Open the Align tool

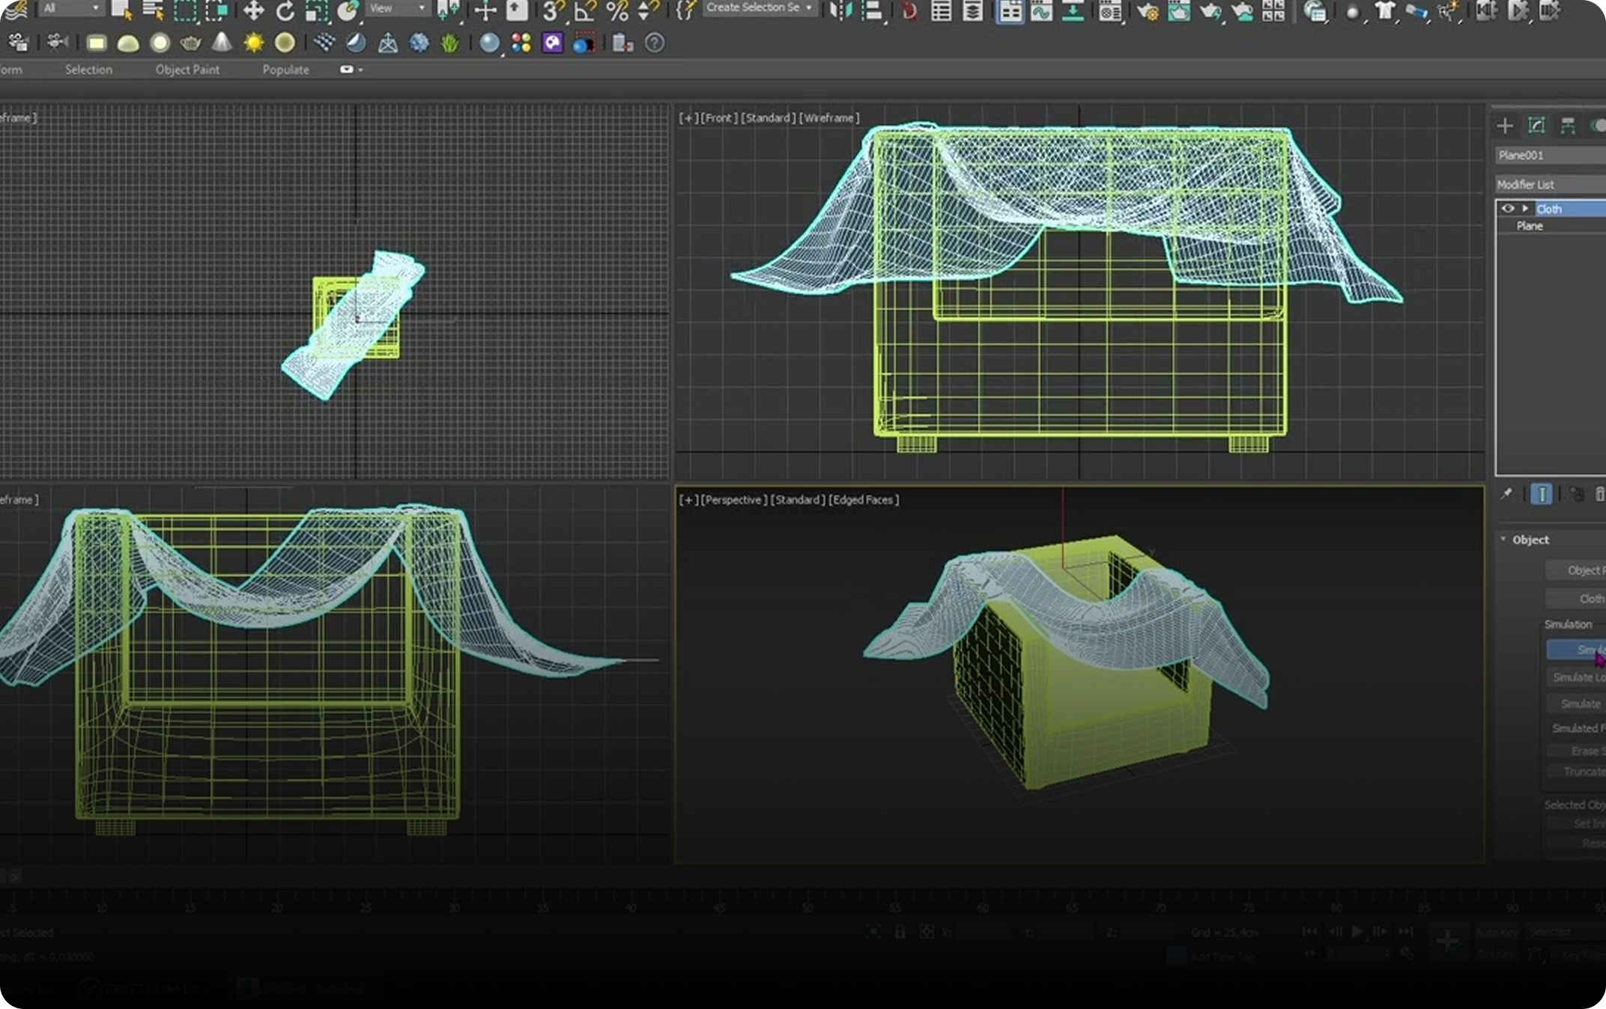873,10
